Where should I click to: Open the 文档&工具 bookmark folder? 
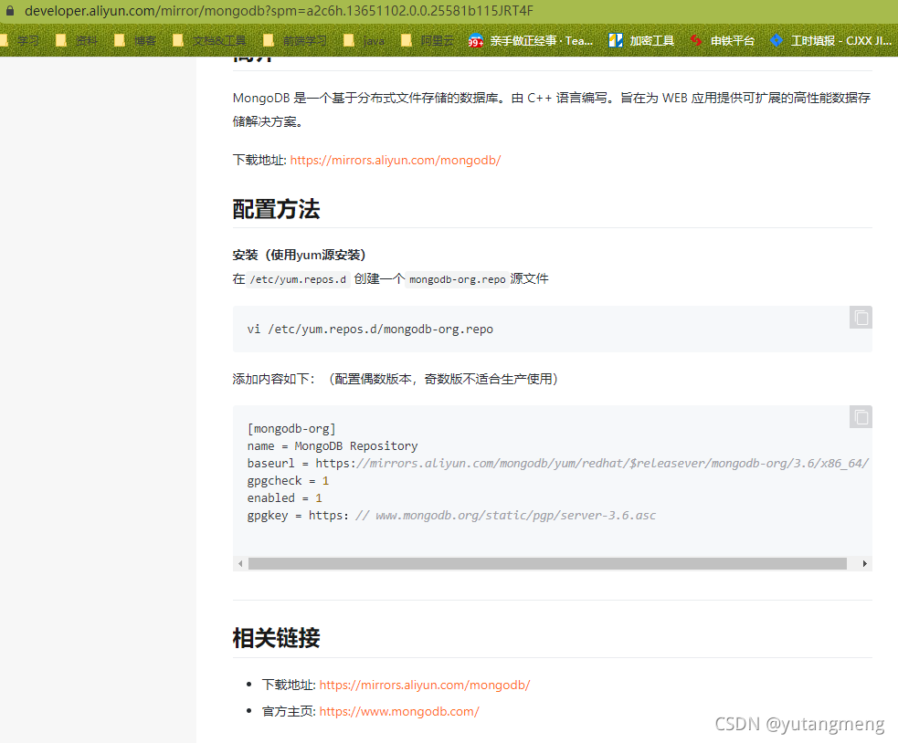(x=209, y=41)
